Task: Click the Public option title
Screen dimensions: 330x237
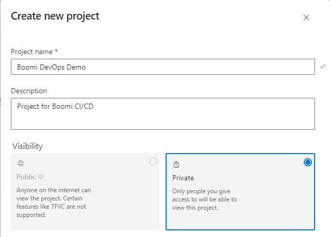Action: pos(26,177)
